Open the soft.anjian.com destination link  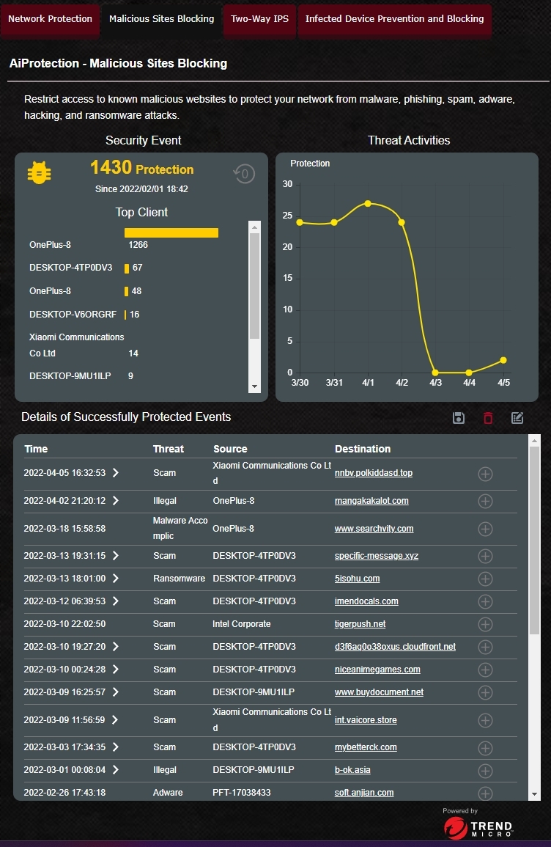click(x=363, y=793)
